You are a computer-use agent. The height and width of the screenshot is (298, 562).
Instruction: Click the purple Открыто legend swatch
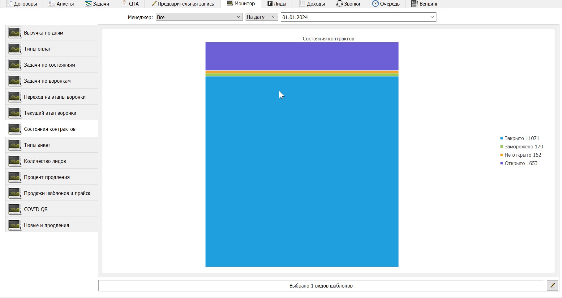[x=502, y=163]
